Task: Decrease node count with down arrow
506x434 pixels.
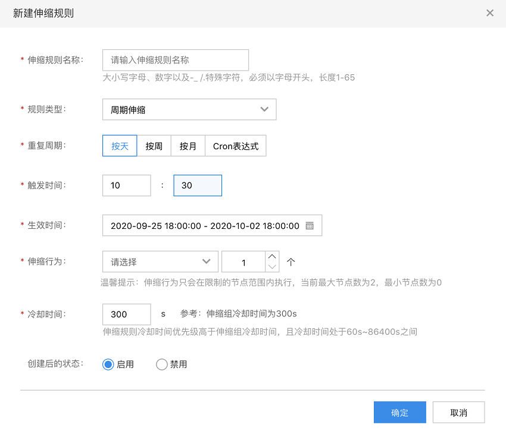Action: click(272, 267)
